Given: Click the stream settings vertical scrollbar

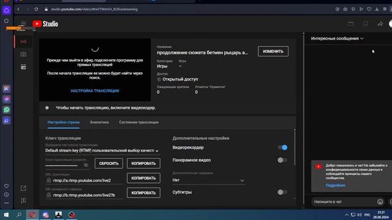Looking at the screenshot, I should click(295, 148).
